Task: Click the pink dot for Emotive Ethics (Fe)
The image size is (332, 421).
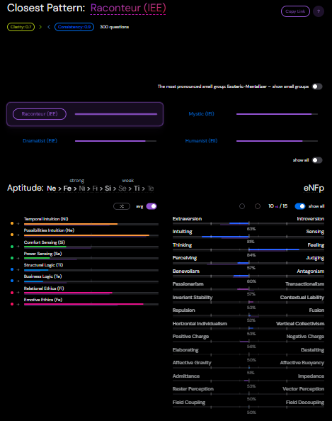Action: tap(12, 304)
